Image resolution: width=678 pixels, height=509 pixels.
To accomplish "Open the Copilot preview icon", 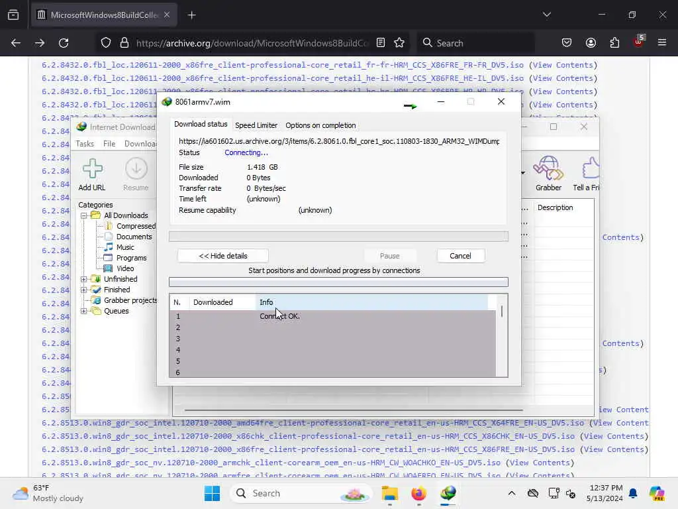I will (656, 493).
